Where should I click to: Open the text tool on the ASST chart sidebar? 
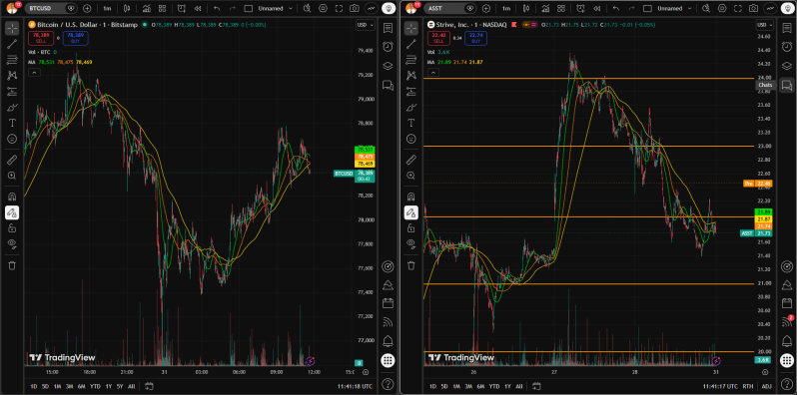[411, 123]
